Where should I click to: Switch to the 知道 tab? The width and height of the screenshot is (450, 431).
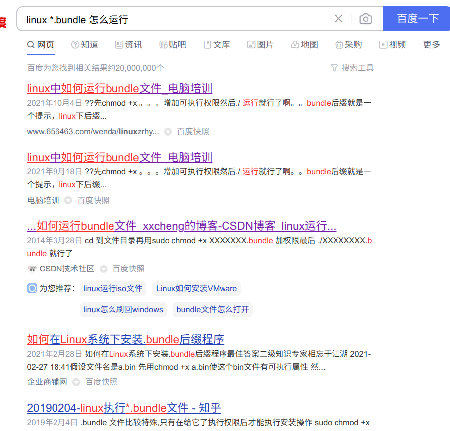tap(85, 45)
